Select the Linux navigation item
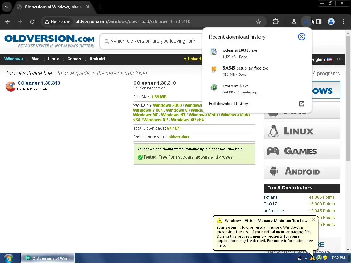Viewport: 351px width, 263px height. [53, 59]
